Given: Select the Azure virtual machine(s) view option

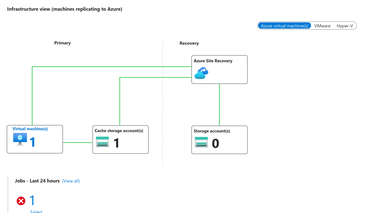Looking at the screenshot, I should (284, 26).
